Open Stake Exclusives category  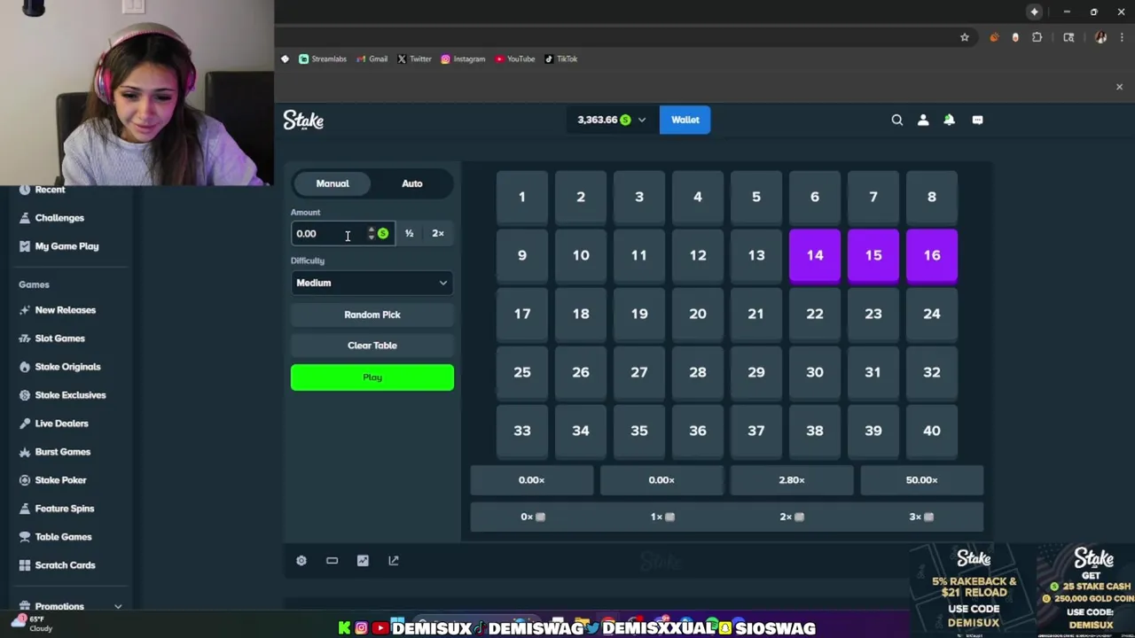click(70, 395)
